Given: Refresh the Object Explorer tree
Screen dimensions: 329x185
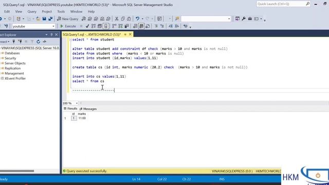Looking at the screenshot, I should click(x=38, y=42).
